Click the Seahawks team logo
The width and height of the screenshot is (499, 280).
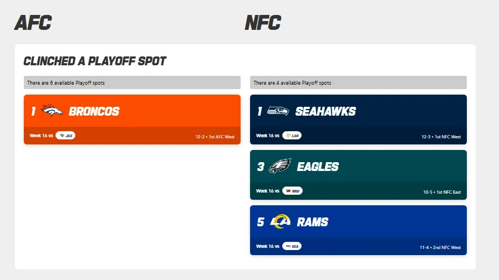pyautogui.click(x=278, y=111)
